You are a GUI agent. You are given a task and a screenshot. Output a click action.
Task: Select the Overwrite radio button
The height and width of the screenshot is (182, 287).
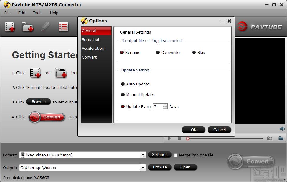158,53
